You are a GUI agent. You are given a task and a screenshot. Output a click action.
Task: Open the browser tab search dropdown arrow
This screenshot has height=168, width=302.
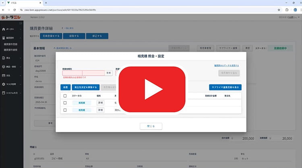pos(3,3)
